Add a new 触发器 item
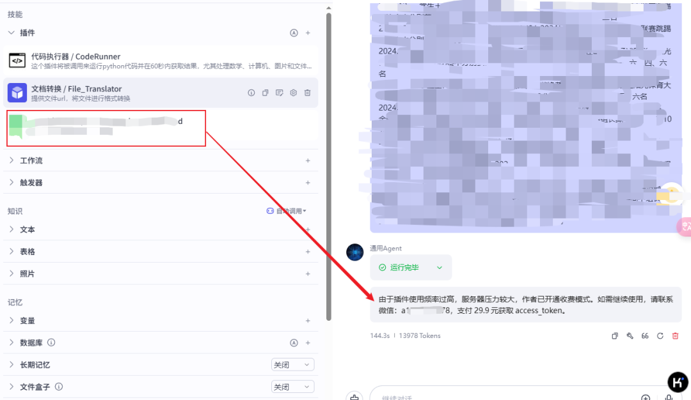691x400 pixels. coord(308,183)
